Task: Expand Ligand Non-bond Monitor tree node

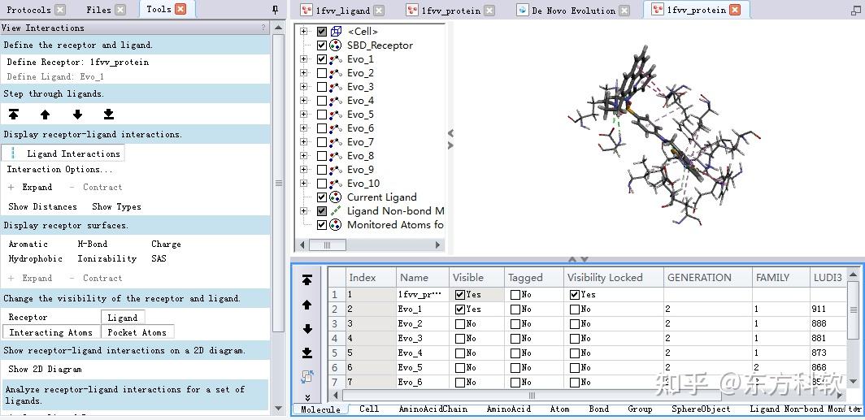Action: pyautogui.click(x=303, y=210)
